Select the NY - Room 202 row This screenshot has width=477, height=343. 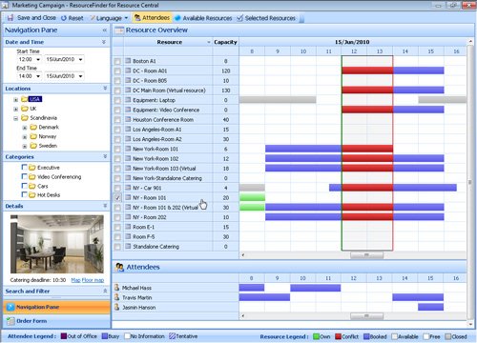coord(176,217)
